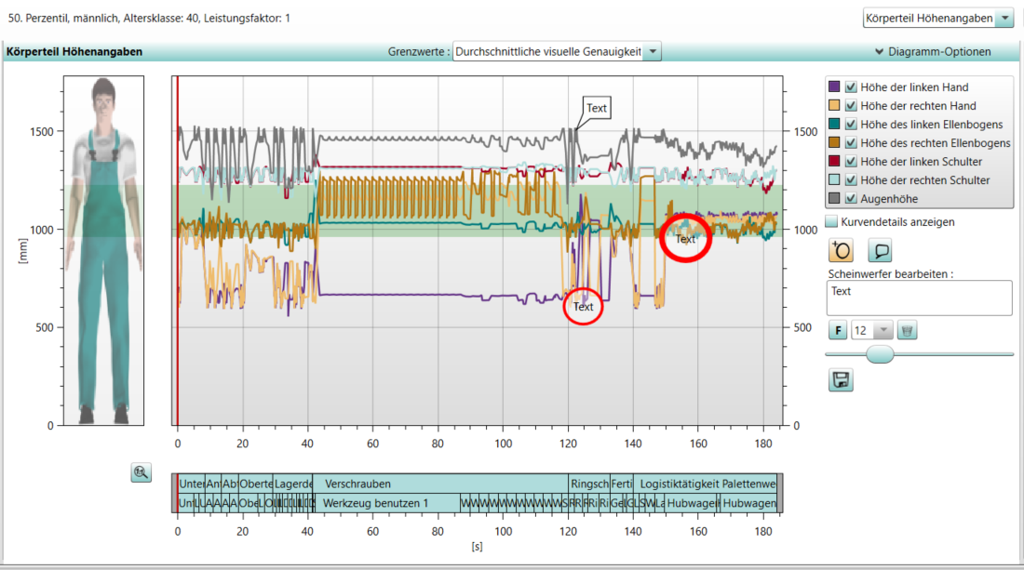
Task: Open the Körperteil Höhenangaben dropdown
Action: coord(1004,19)
